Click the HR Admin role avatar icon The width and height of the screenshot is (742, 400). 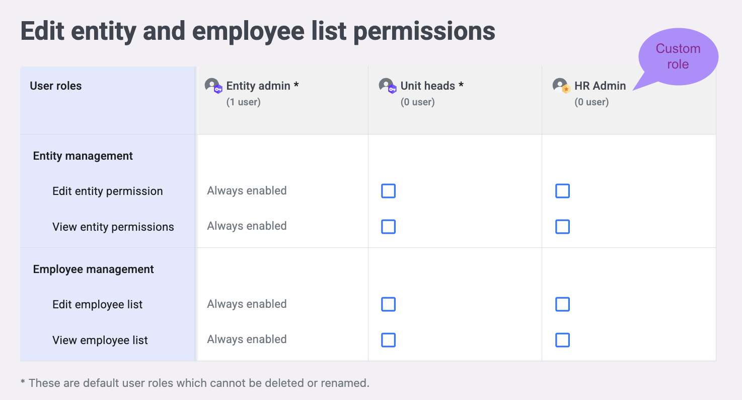pos(561,86)
